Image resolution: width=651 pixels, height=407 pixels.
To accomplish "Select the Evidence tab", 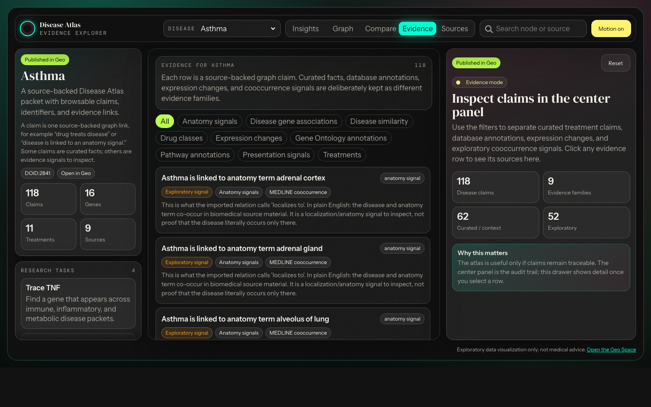I will (417, 28).
